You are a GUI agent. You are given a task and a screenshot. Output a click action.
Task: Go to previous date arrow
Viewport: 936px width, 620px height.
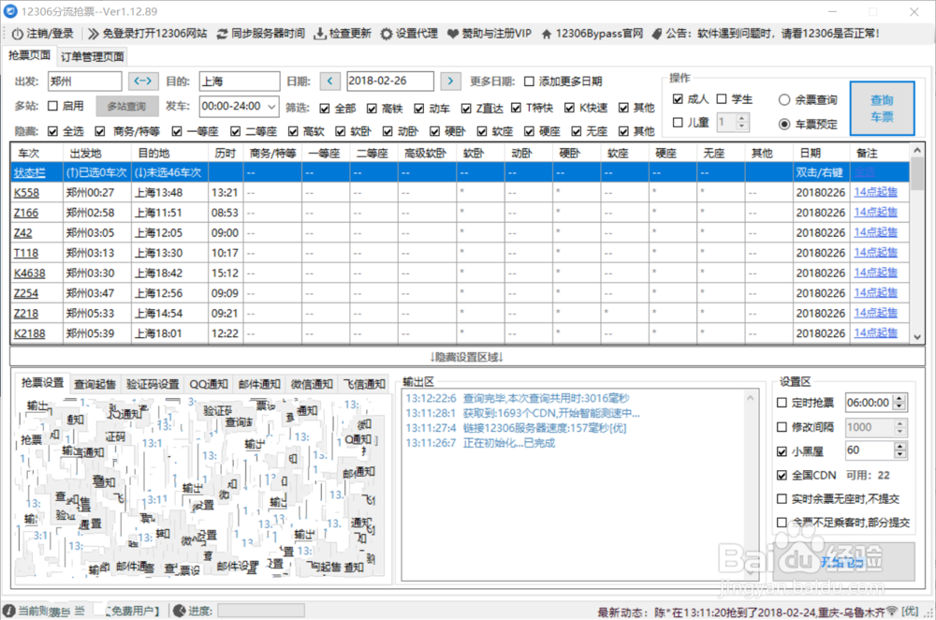[x=330, y=81]
